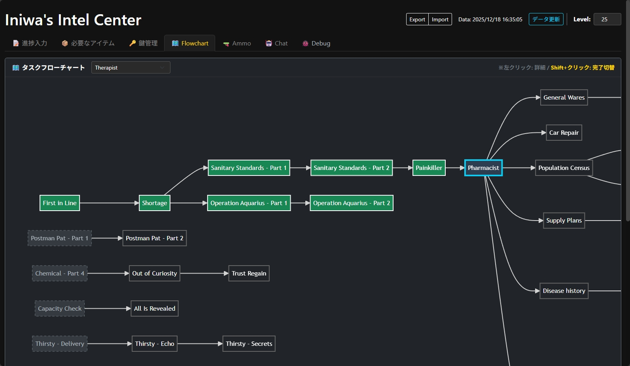Open the Debug tab

click(320, 43)
